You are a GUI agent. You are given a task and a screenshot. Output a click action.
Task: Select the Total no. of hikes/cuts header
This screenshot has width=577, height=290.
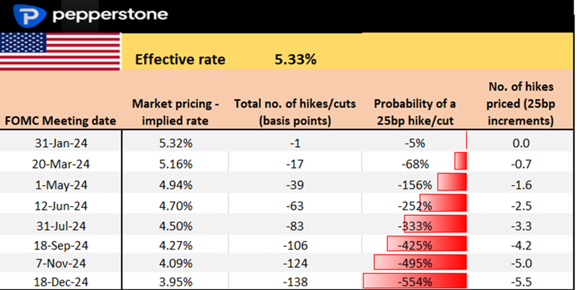(295, 112)
